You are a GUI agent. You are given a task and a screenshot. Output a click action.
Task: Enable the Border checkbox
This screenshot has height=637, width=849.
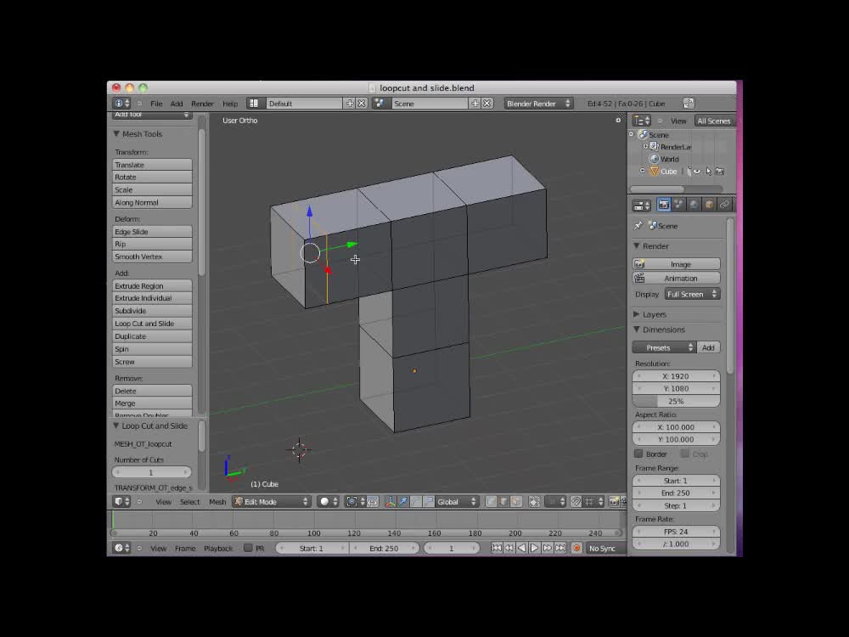[639, 454]
